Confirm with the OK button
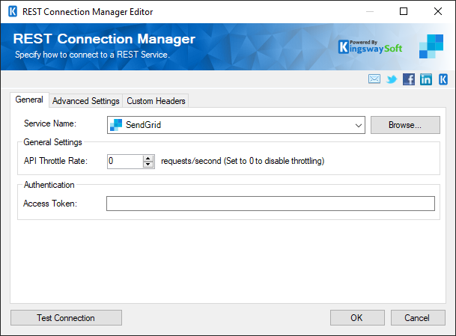The height and width of the screenshot is (336, 456). point(357,318)
